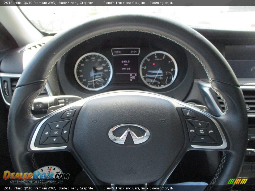Image resolution: width=255 pixels, height=191 pixels.
Task: Tap the down arrow on the steering wheel pad
Action: 54,140
